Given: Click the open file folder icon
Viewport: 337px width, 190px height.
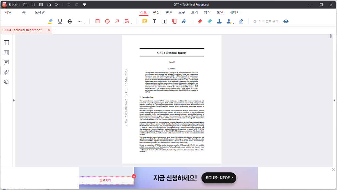Looking at the screenshot, I should click(25, 5).
